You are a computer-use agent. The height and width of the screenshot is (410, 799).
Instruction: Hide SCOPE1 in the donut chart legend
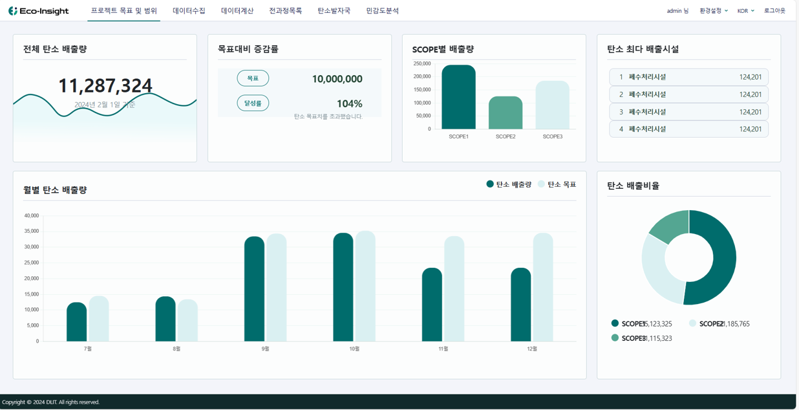click(615, 323)
